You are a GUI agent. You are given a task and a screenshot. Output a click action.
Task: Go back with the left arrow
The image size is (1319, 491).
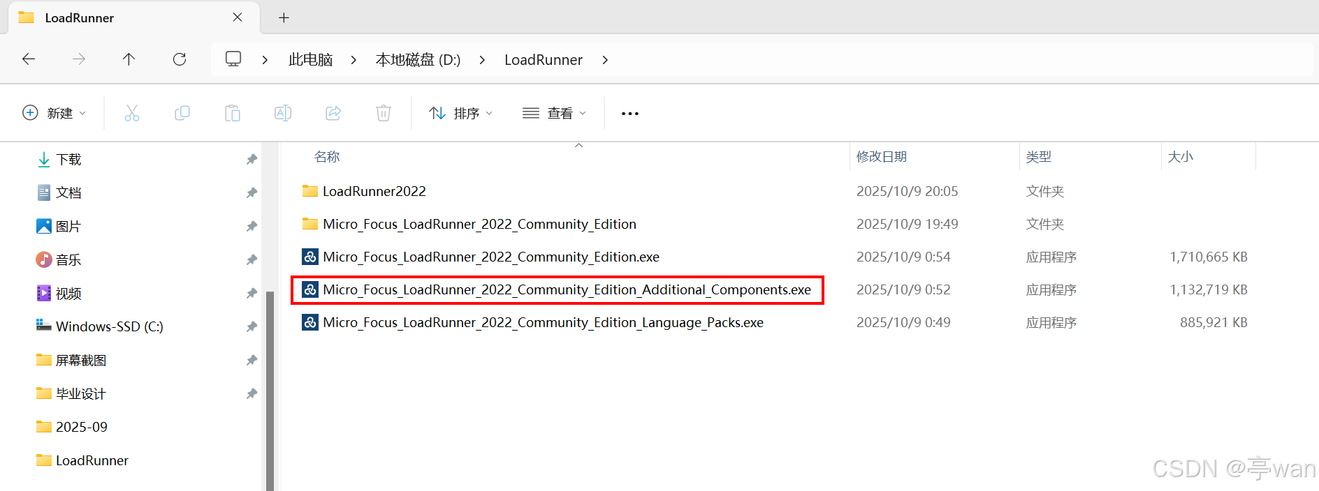(29, 59)
